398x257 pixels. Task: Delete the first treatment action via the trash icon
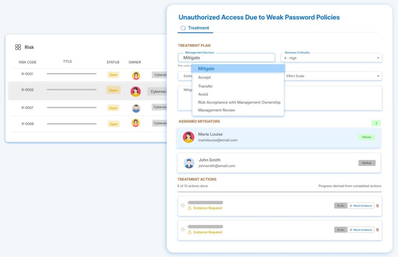point(377,206)
